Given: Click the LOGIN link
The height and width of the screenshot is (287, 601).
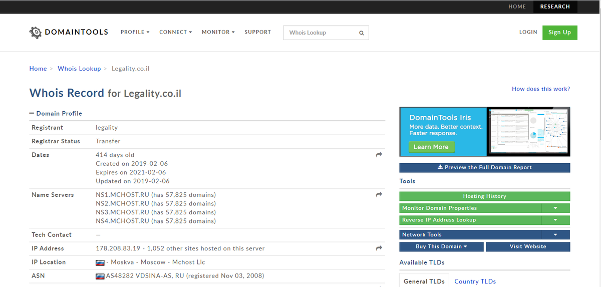Looking at the screenshot, I should point(528,32).
